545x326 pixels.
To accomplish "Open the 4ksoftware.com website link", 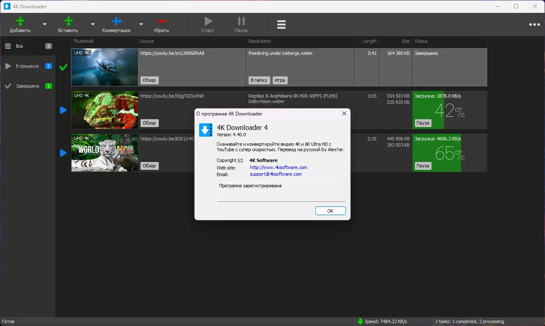I will 278,167.
